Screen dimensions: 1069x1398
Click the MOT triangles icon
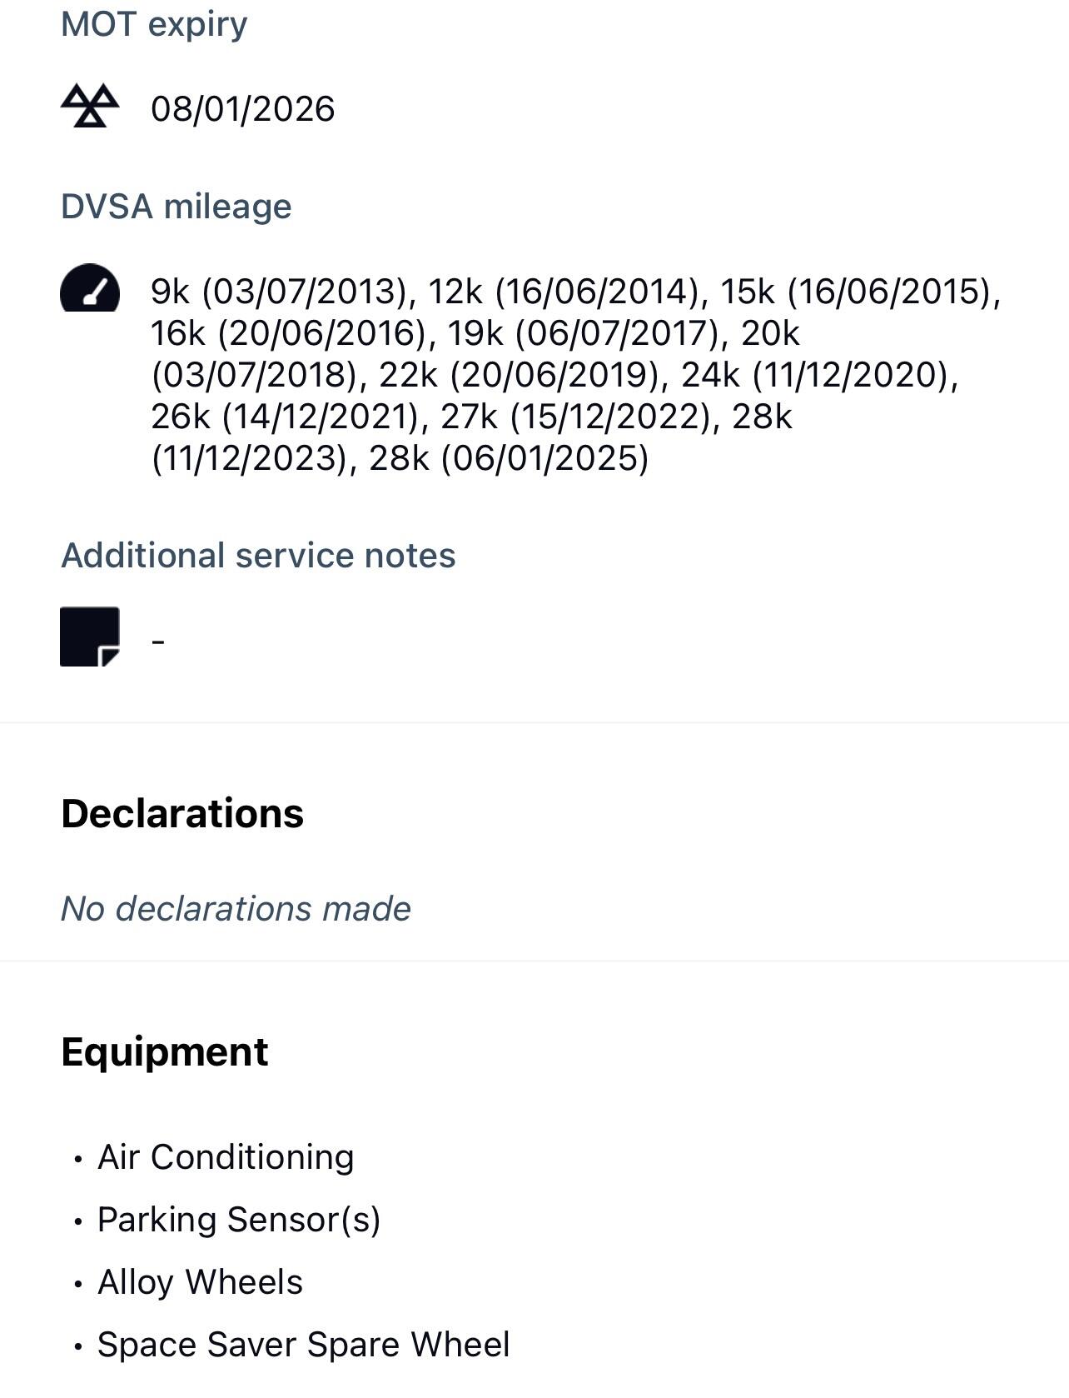[90, 106]
